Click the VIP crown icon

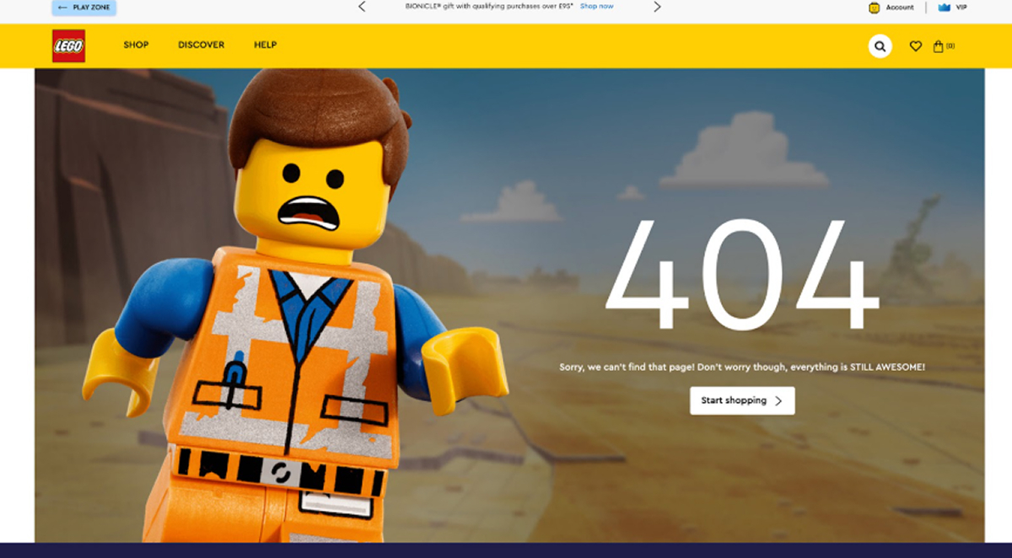(944, 7)
